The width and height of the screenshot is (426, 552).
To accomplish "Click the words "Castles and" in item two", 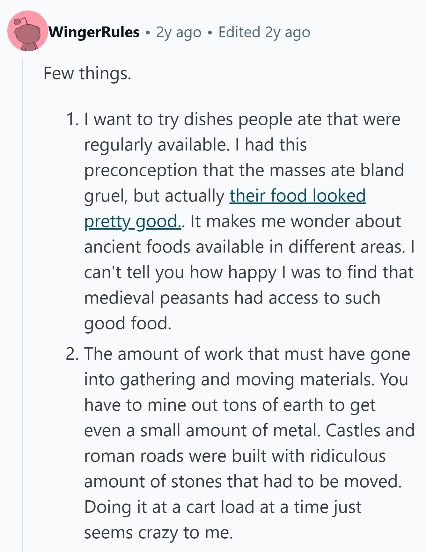I will click(x=370, y=431).
